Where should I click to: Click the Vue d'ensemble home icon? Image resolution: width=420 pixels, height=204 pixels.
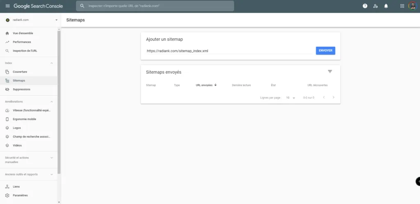pyautogui.click(x=7, y=33)
